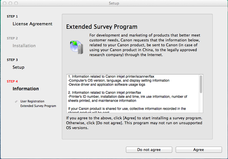Click the Setup step in the sidebar
228x159 pixels.
pyautogui.click(x=18, y=67)
